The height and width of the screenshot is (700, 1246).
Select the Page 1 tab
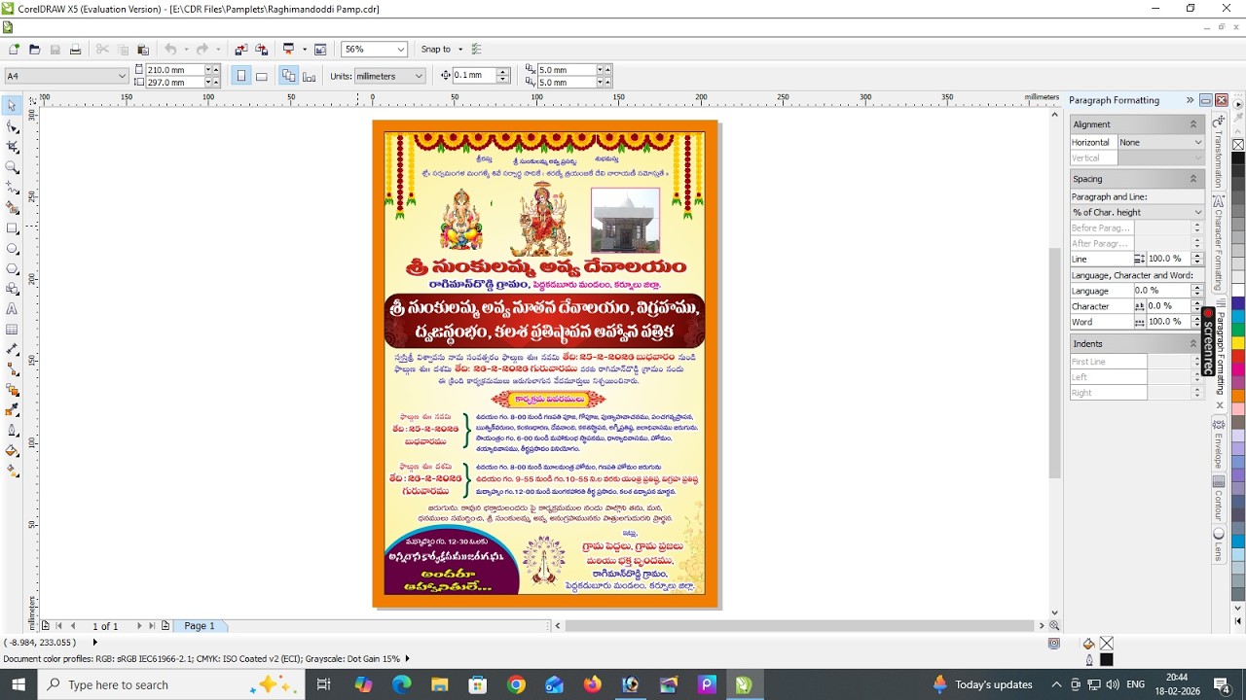click(x=200, y=626)
